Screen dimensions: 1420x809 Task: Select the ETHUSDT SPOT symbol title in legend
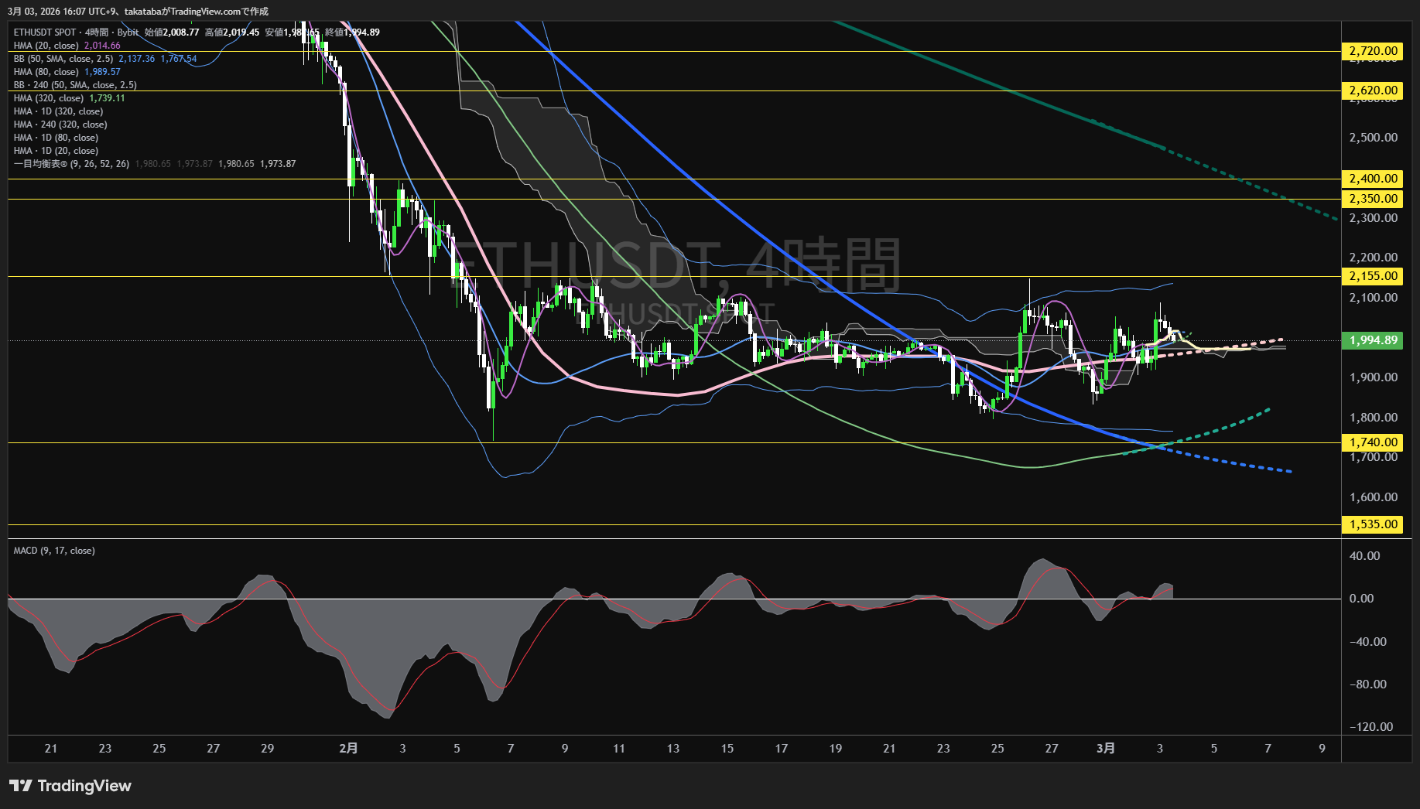click(x=45, y=32)
